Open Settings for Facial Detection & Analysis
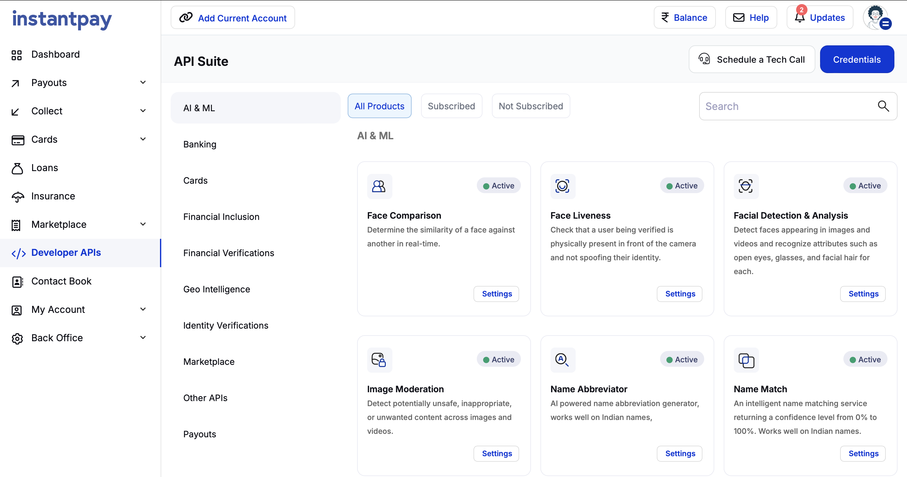Image resolution: width=907 pixels, height=477 pixels. [x=863, y=294]
